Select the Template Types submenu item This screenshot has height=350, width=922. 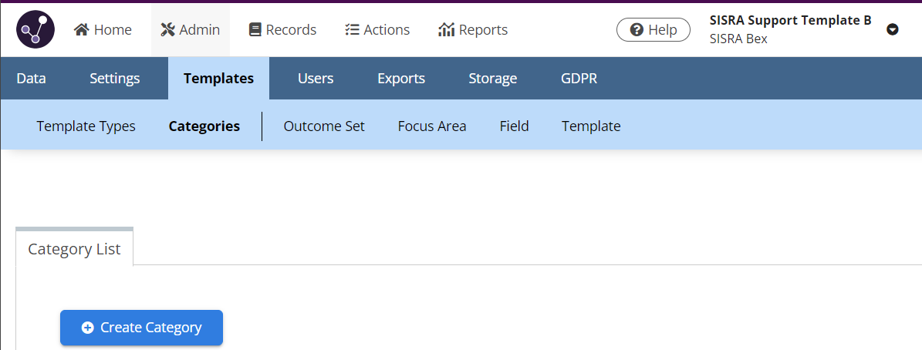(x=86, y=126)
